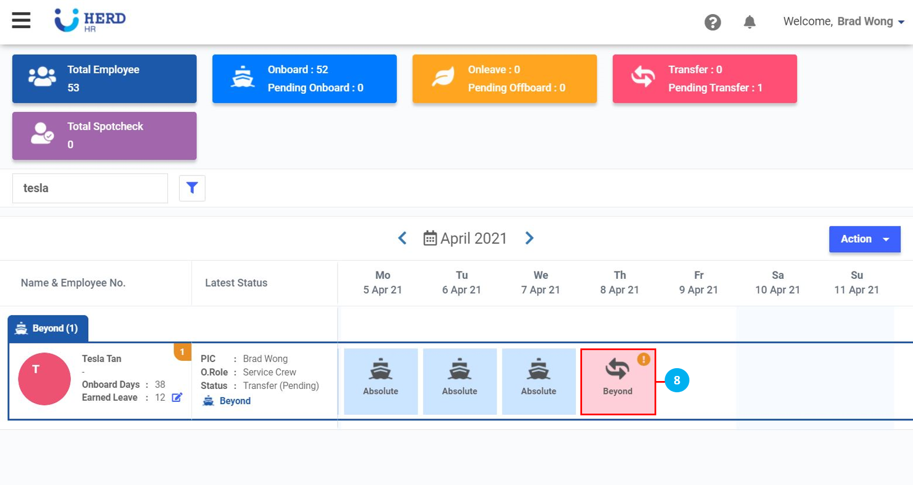Click Tesla Tan's avatar circle
The height and width of the screenshot is (485, 913).
coord(44,379)
